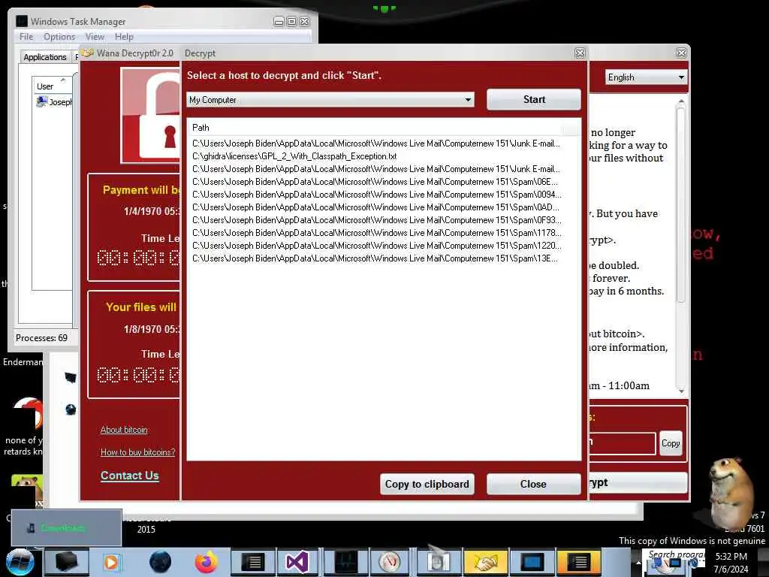
Task: Click the dark globe taskbar icon
Action: click(x=161, y=562)
